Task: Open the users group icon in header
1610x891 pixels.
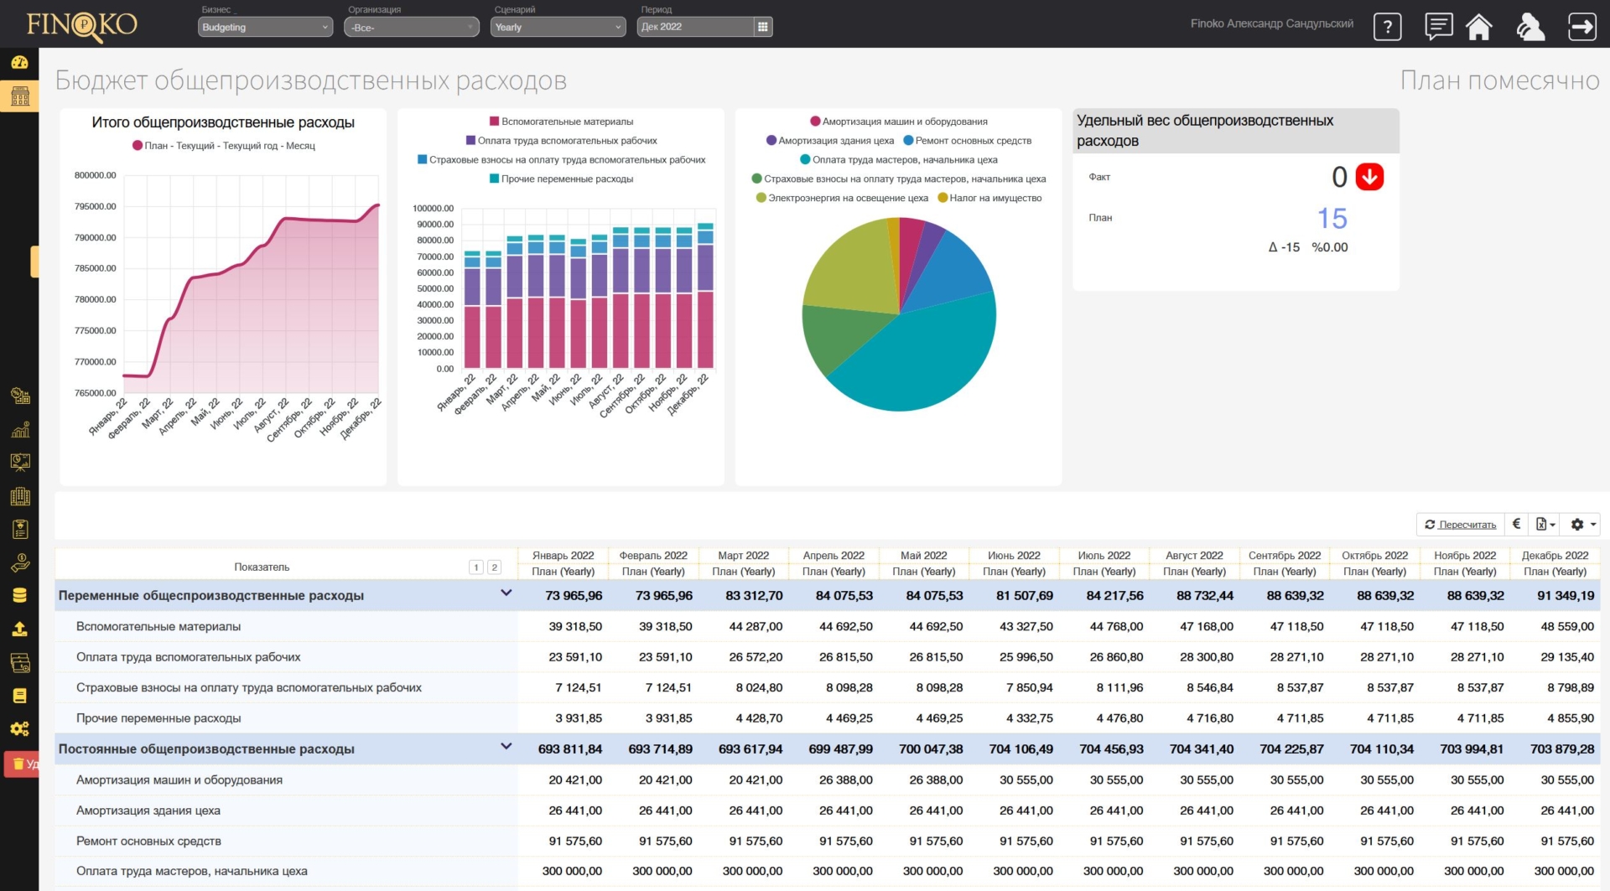Action: 1530,27
